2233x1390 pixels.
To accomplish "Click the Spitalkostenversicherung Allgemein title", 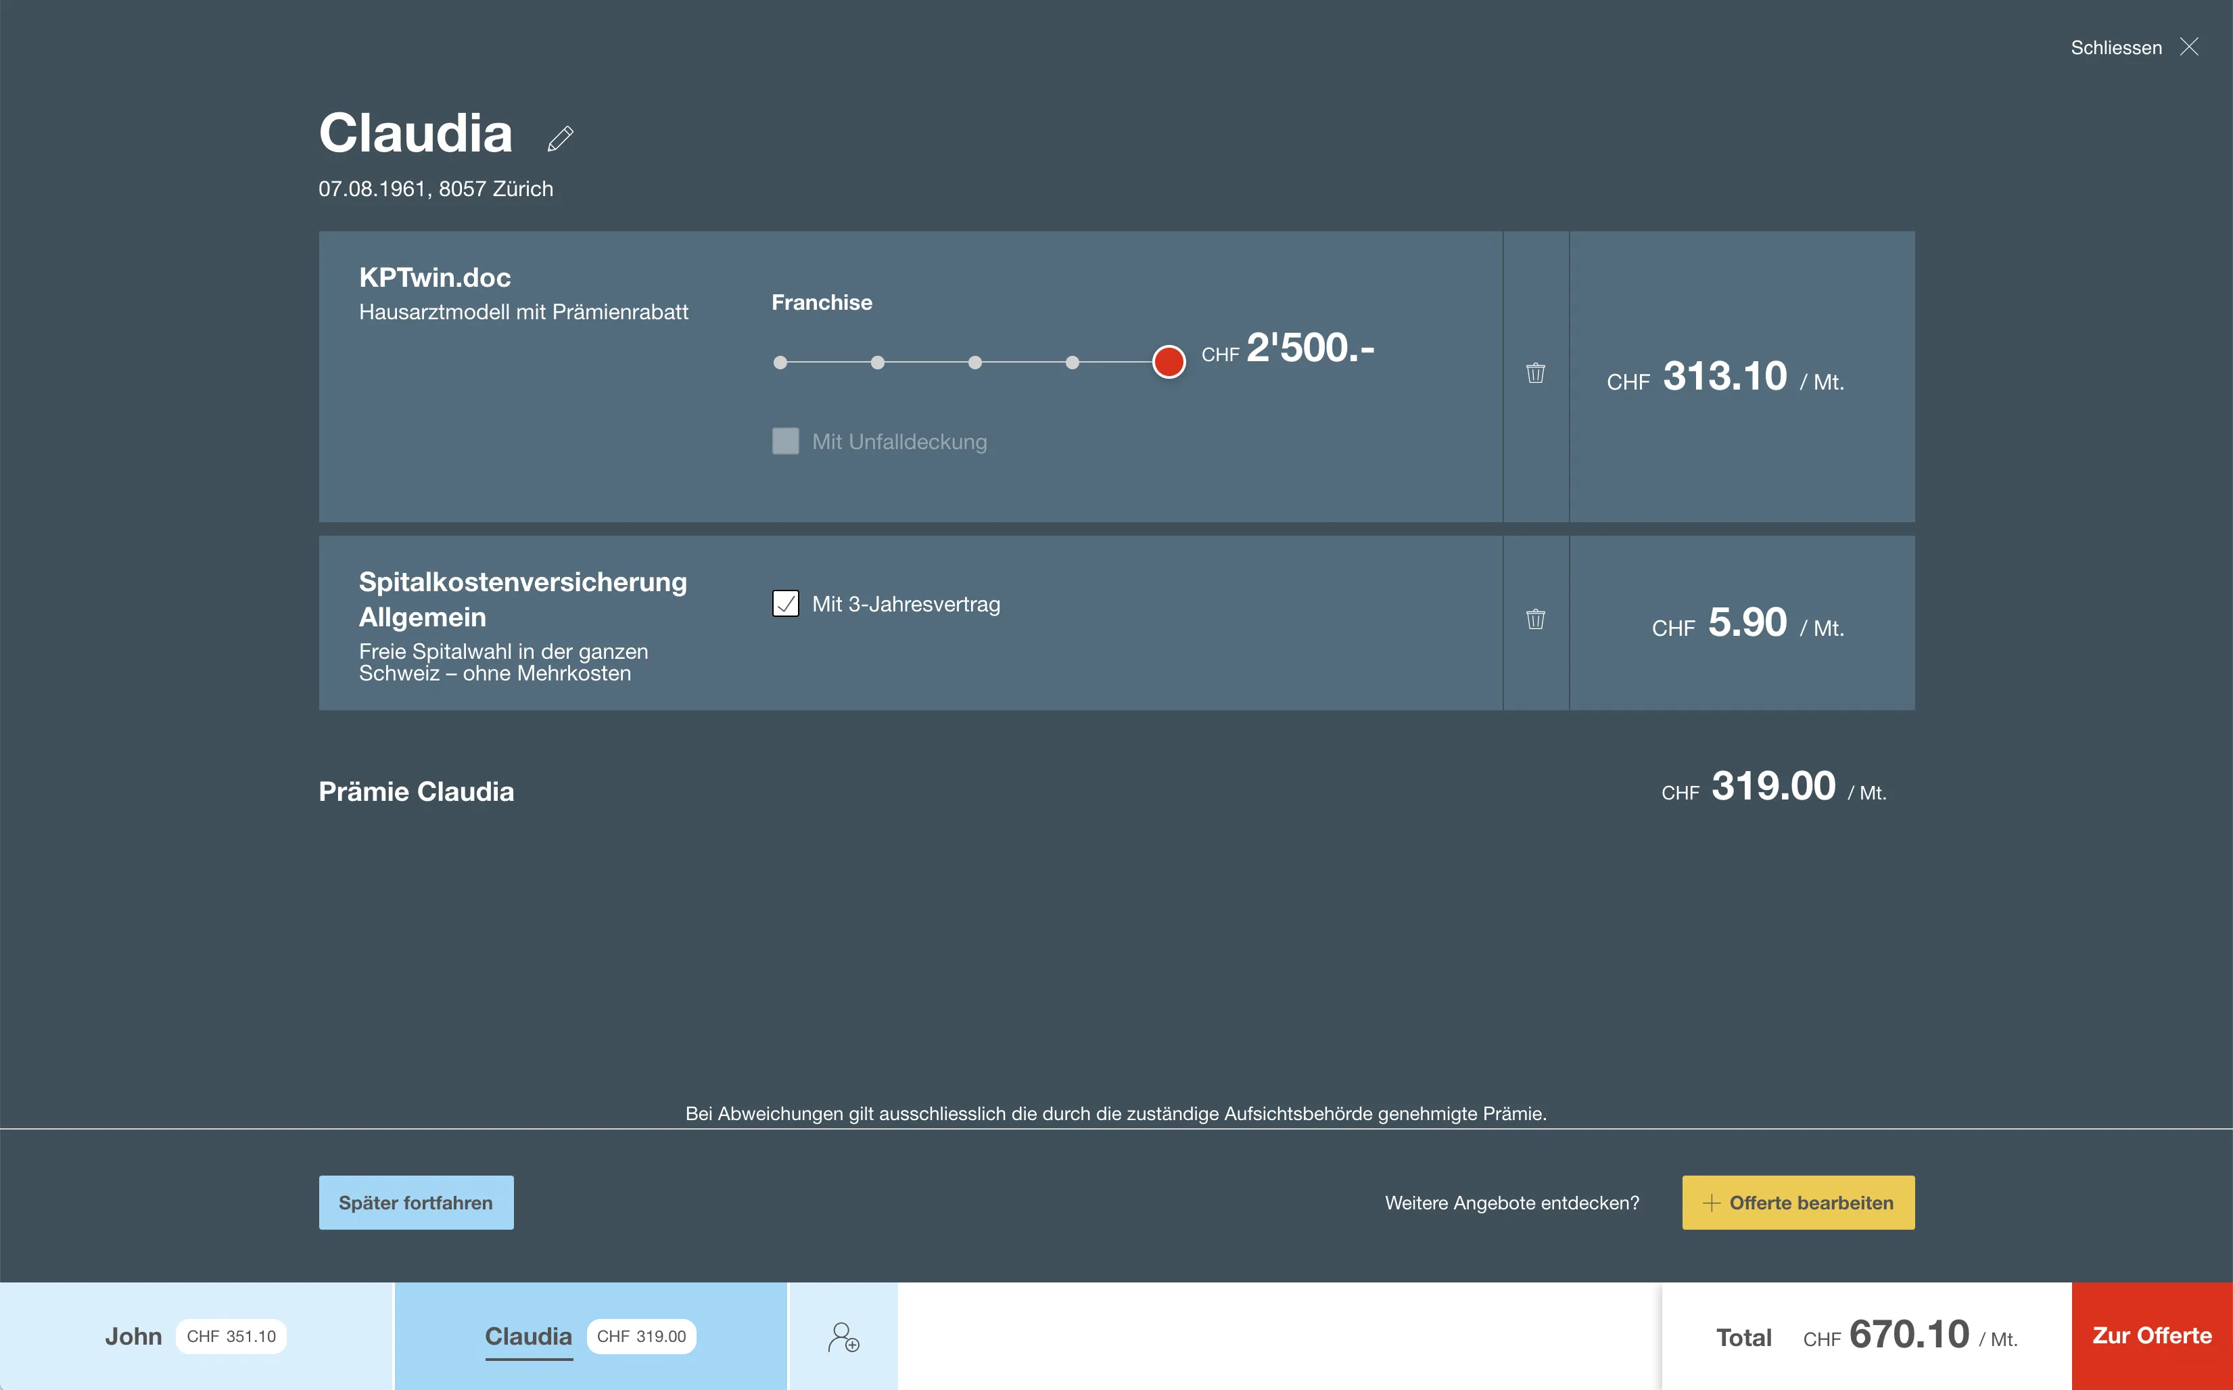I will click(523, 599).
